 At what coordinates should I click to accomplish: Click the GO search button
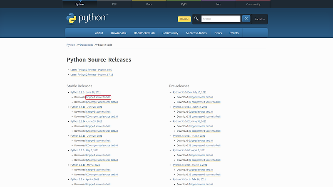point(246,18)
